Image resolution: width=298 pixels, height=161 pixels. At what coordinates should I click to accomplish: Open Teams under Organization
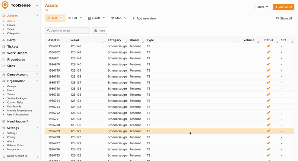click(x=11, y=94)
